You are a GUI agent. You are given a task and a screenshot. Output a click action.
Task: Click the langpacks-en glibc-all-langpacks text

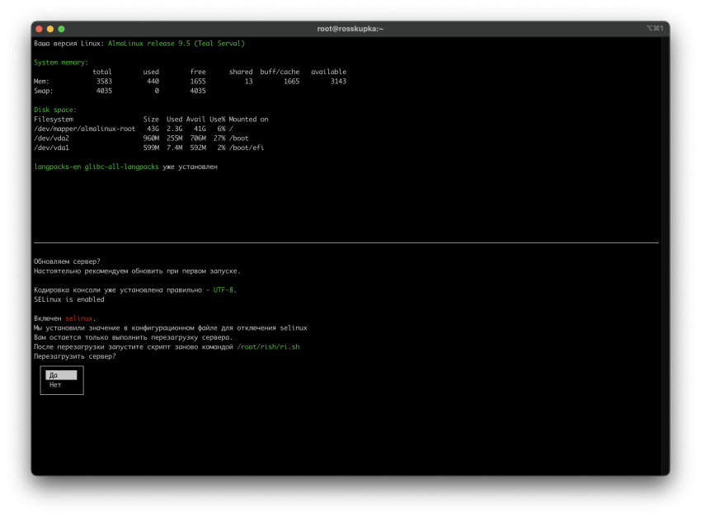96,167
